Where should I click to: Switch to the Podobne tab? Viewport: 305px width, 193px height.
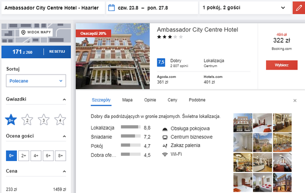(197, 100)
